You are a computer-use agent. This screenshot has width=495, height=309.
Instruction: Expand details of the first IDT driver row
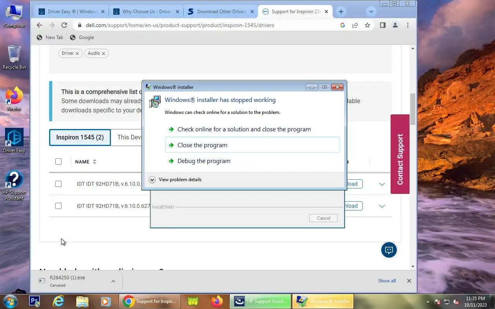(382, 184)
